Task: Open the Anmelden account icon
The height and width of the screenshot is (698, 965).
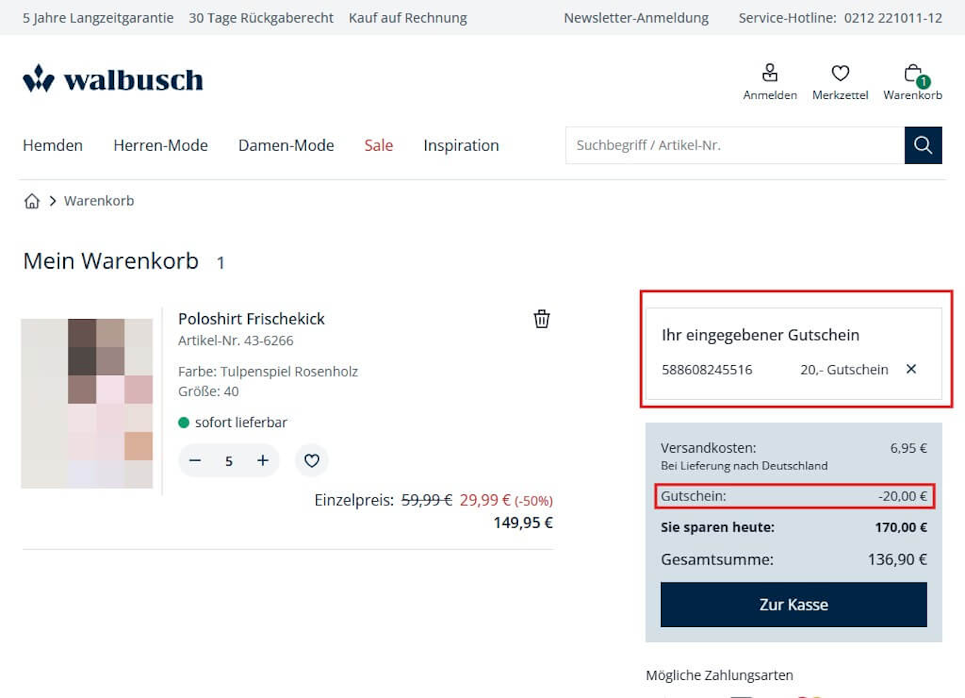Action: tap(770, 81)
